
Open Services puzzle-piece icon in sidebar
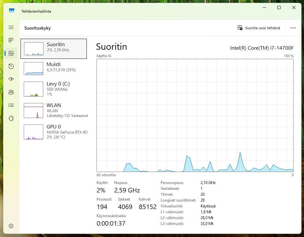(11, 118)
